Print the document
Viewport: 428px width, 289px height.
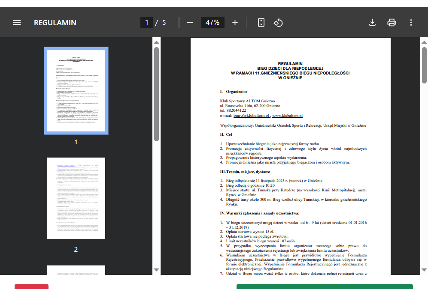point(392,23)
